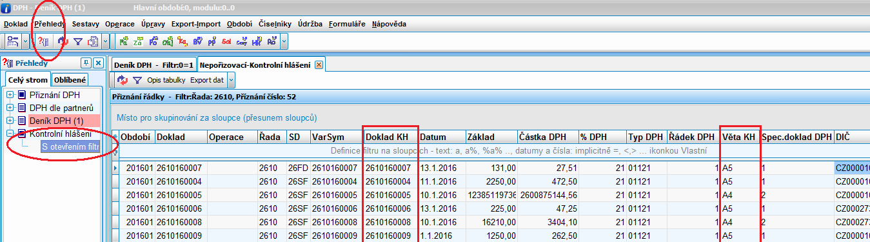Close the Přehledy side panel
This screenshot has height=242, width=870.
pyautogui.click(x=98, y=63)
